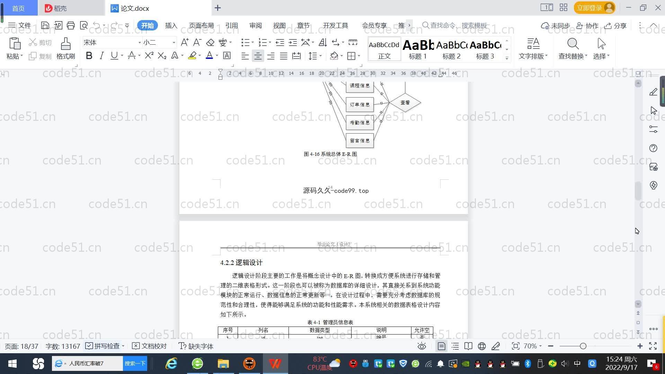
Task: Decrease font size with A- icon
Action: click(197, 43)
